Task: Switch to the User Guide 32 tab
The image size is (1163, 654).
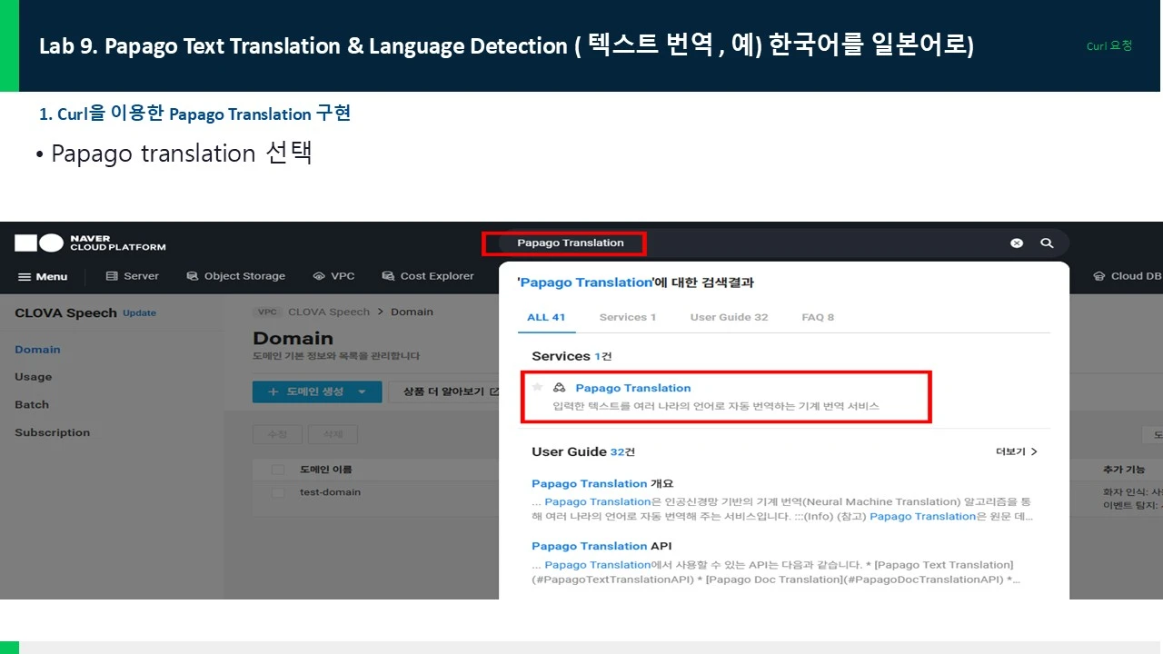Action: pos(729,317)
